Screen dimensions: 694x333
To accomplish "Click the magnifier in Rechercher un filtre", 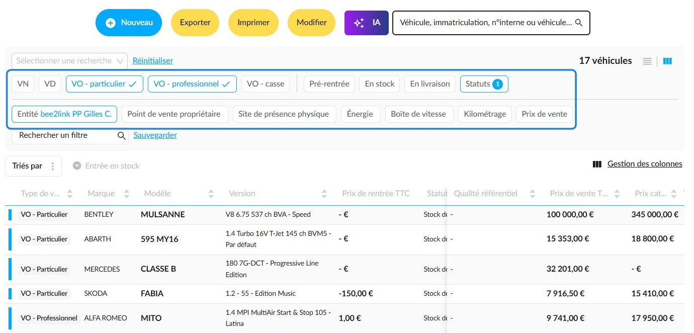I will tap(121, 136).
